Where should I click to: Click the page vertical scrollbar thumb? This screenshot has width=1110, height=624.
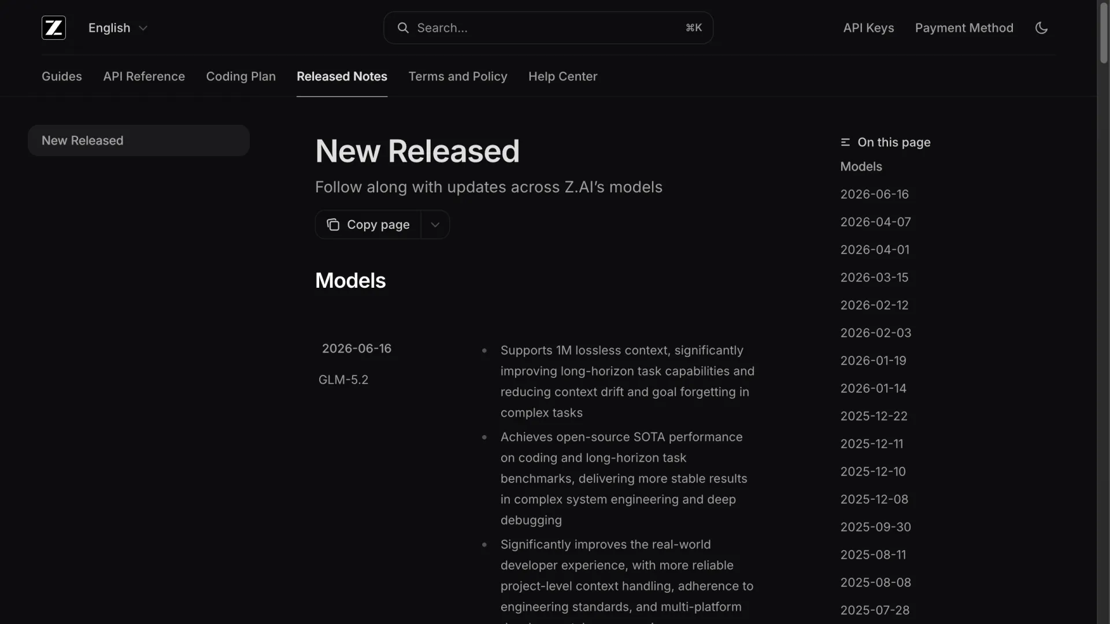1104,34
